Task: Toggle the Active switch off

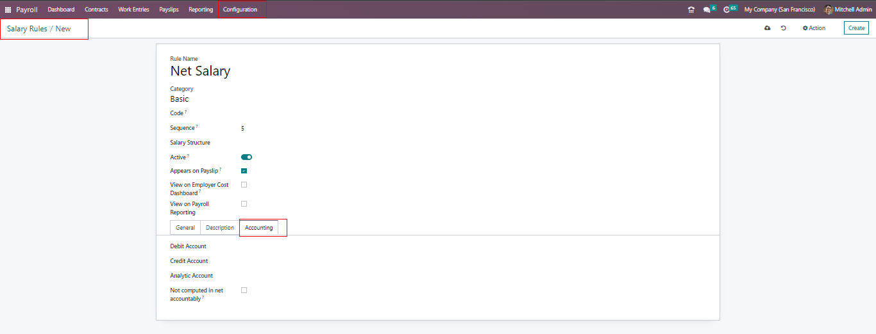Action: click(246, 157)
